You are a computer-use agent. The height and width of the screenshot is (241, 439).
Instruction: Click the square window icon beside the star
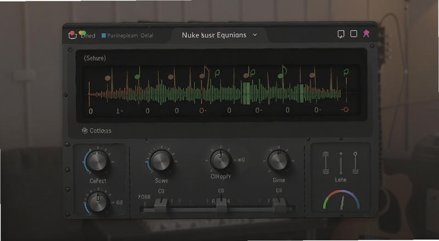[x=354, y=34]
